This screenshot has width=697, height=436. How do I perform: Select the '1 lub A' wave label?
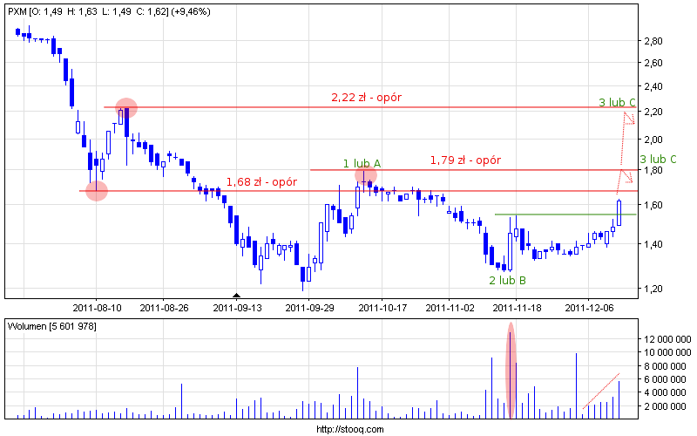pos(362,163)
